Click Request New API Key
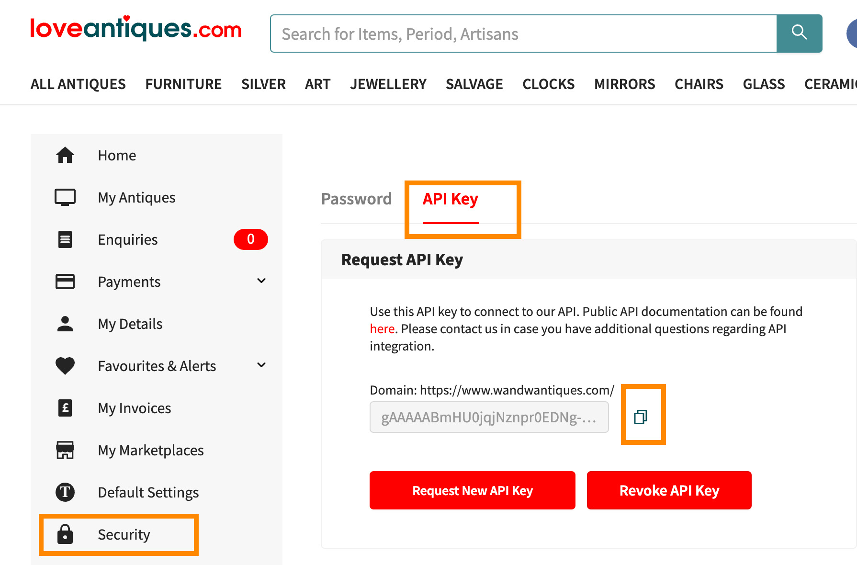857x565 pixels. [x=472, y=490]
